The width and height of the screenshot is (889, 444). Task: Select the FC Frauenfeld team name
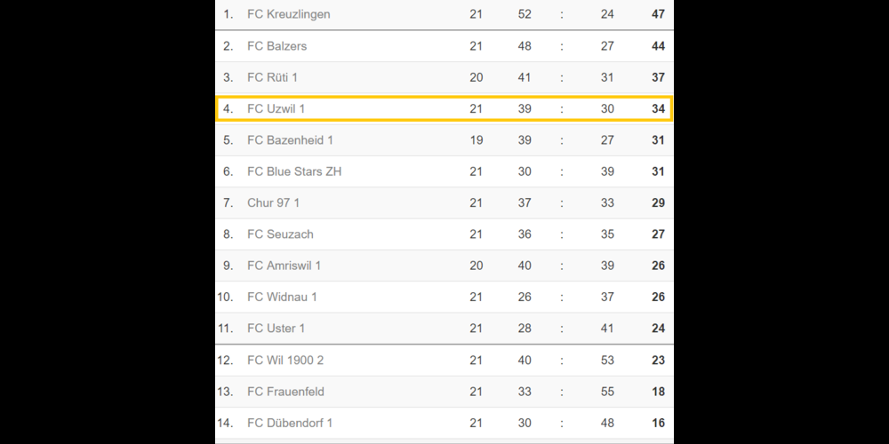click(285, 392)
